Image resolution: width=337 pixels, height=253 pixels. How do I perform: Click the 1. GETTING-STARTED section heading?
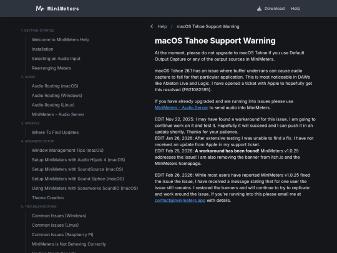click(x=37, y=31)
